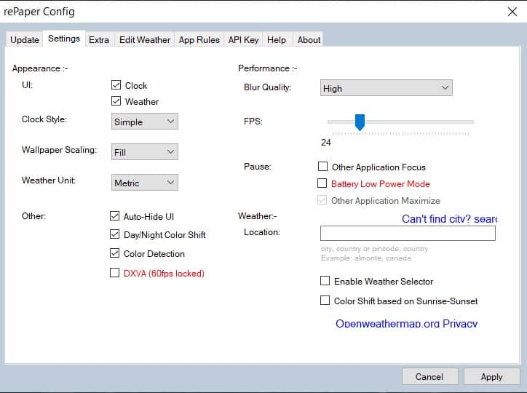Image resolution: width=527 pixels, height=393 pixels.
Task: Close the rePaper Config window
Action: (512, 12)
